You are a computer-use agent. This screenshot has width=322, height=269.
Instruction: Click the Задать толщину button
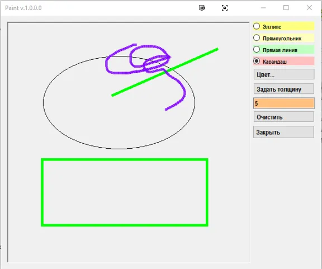(284, 89)
